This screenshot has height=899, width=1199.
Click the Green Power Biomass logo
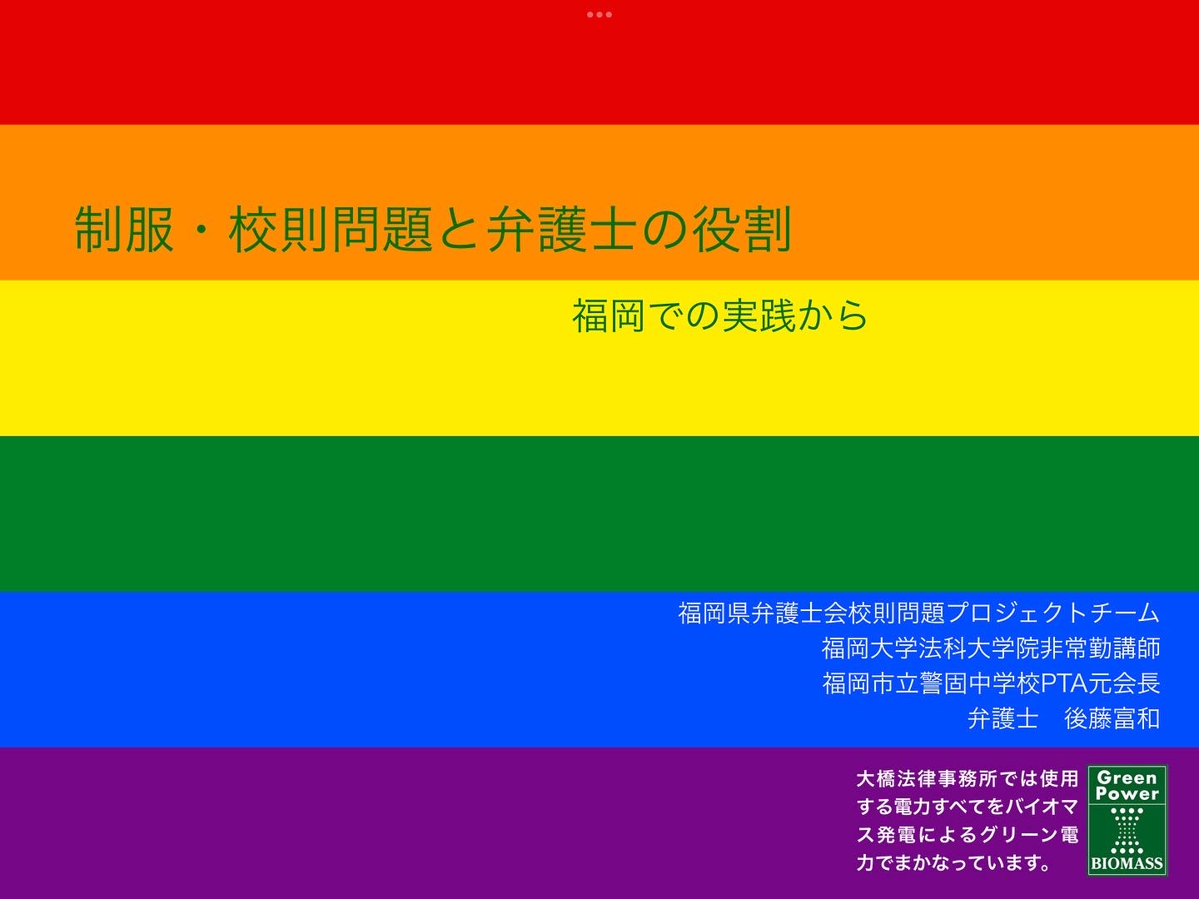1127,820
